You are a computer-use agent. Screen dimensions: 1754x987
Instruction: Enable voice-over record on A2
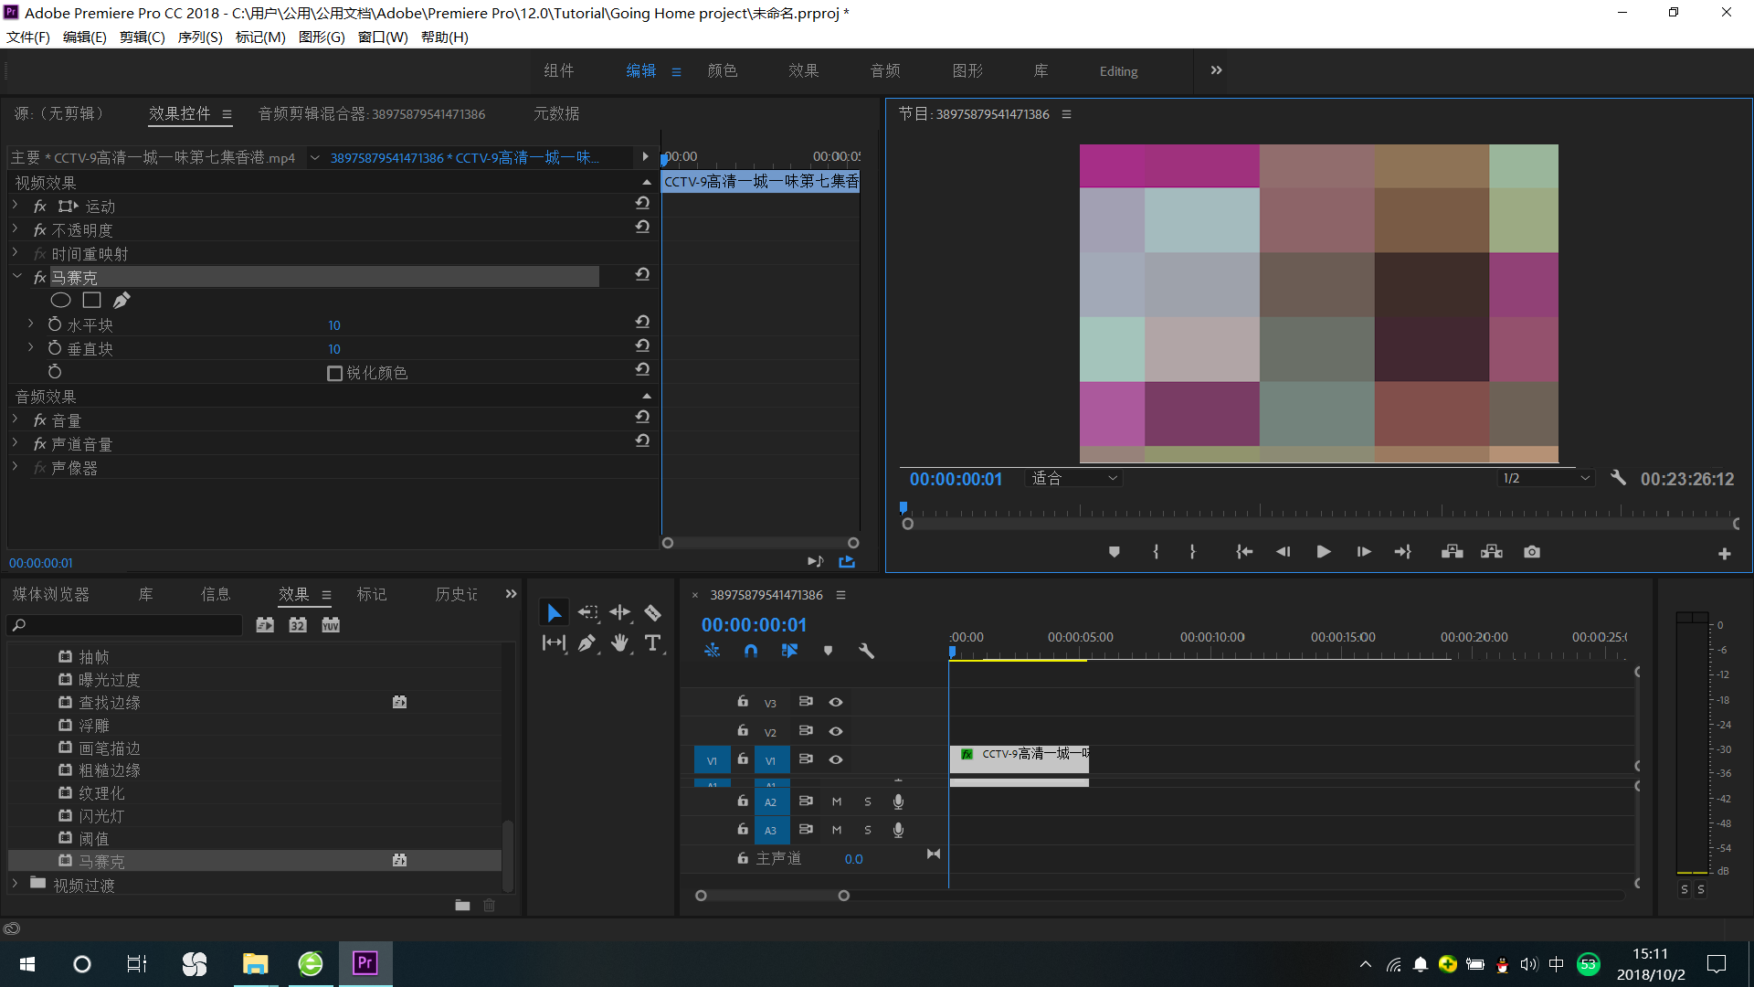(898, 801)
